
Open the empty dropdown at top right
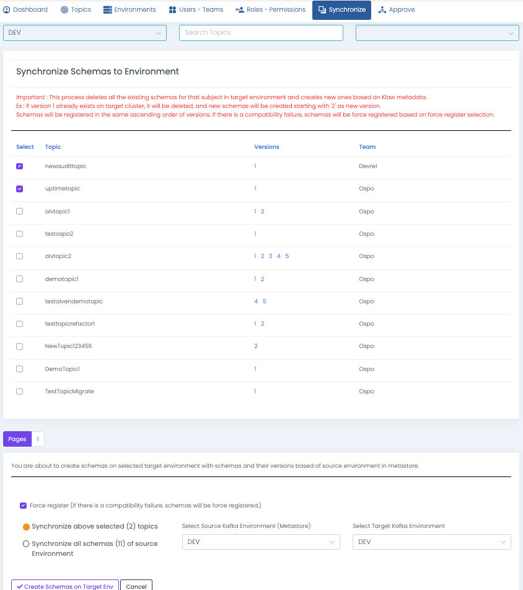[437, 33]
